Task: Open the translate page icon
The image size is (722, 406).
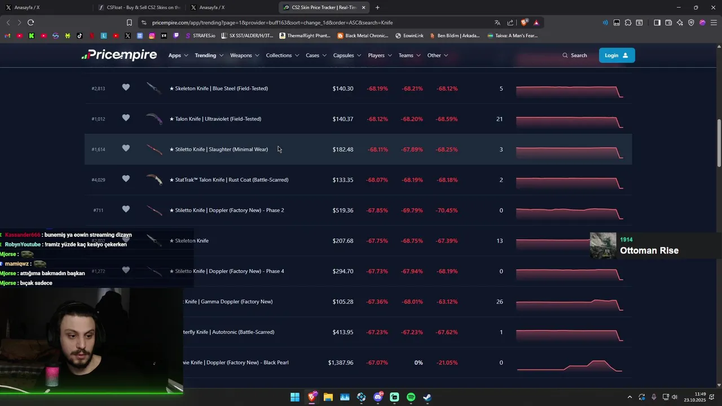Action: (497, 23)
